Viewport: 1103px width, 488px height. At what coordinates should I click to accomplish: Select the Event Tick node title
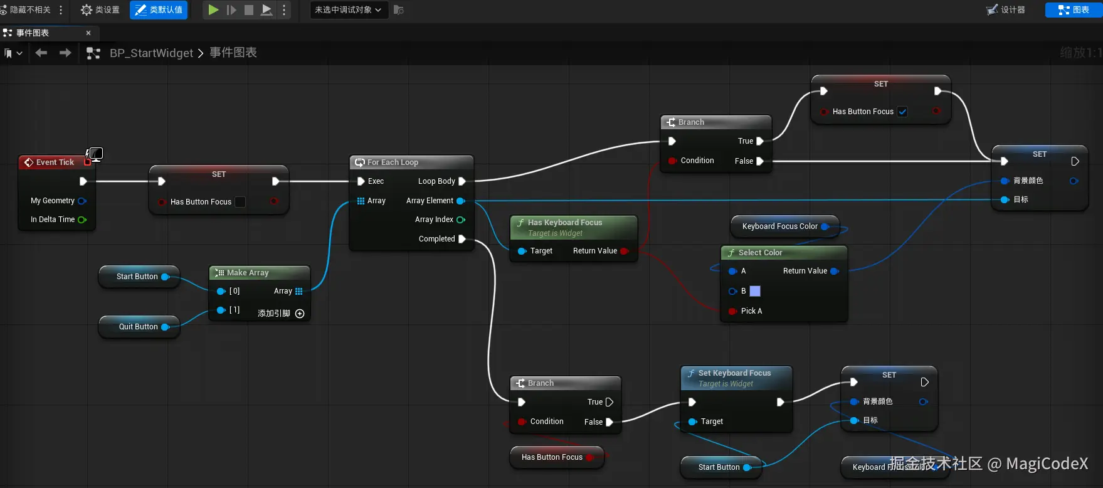tap(55, 162)
